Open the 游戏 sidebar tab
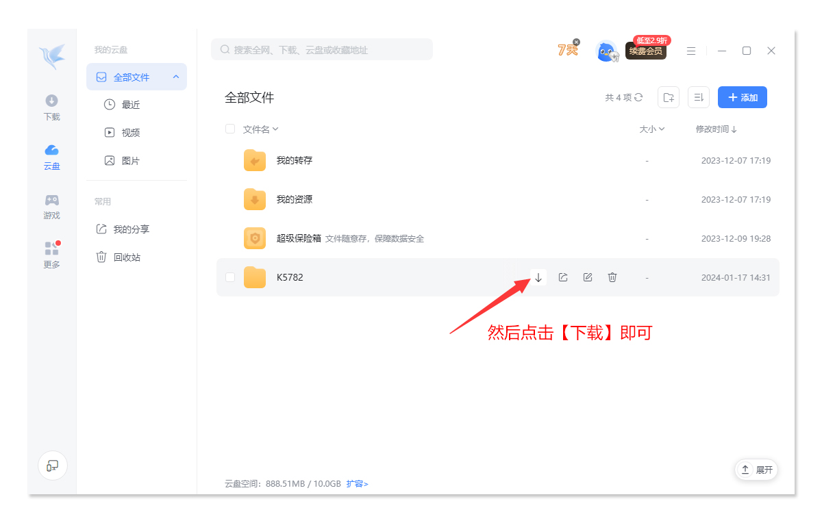 click(52, 206)
